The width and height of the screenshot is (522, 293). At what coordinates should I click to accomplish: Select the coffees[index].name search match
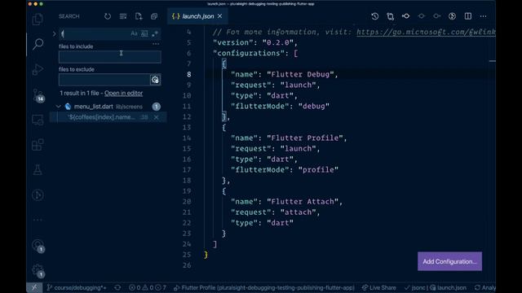108,117
